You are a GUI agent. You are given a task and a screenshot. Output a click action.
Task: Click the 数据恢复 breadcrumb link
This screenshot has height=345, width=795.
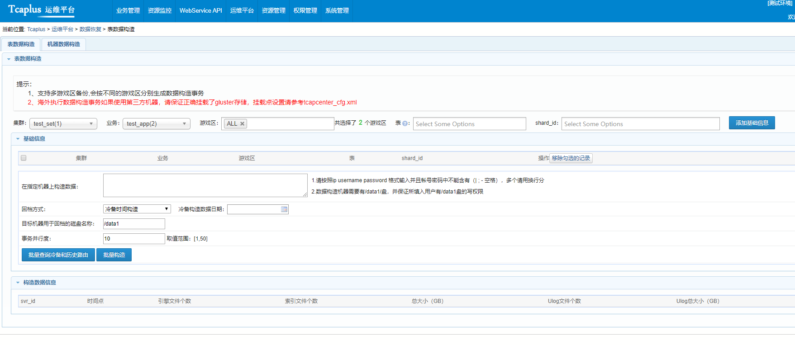(90, 29)
